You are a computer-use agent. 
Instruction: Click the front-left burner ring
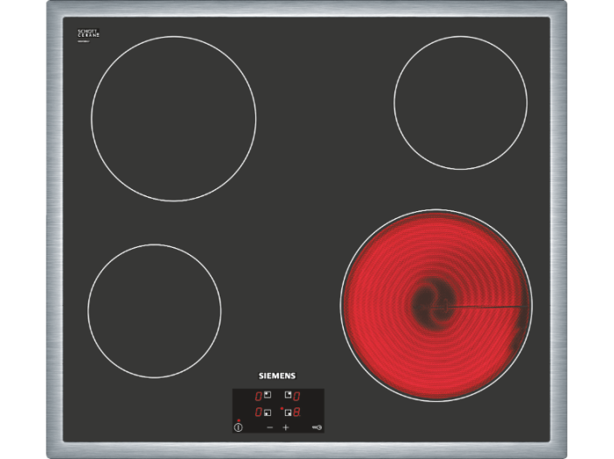tap(154, 311)
